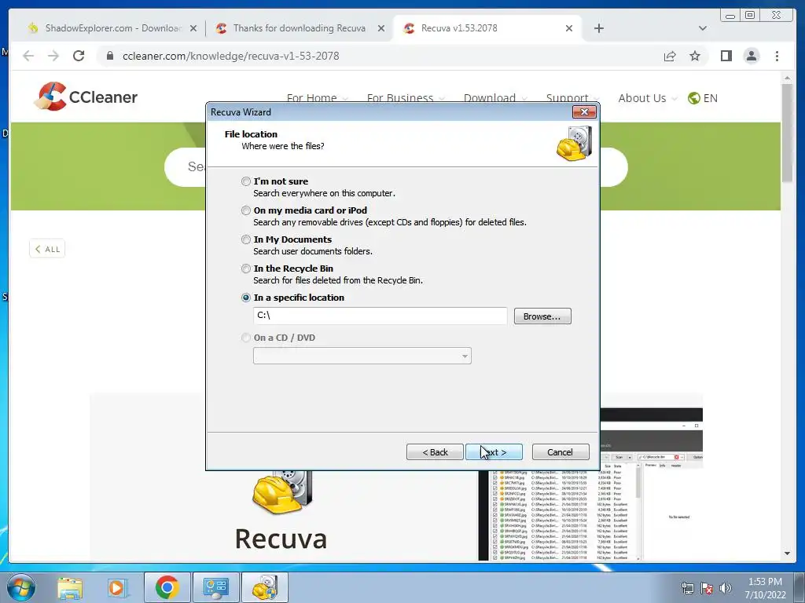This screenshot has height=603, width=805.
Task: Switch to Chrome from the taskbar
Action: point(167,587)
